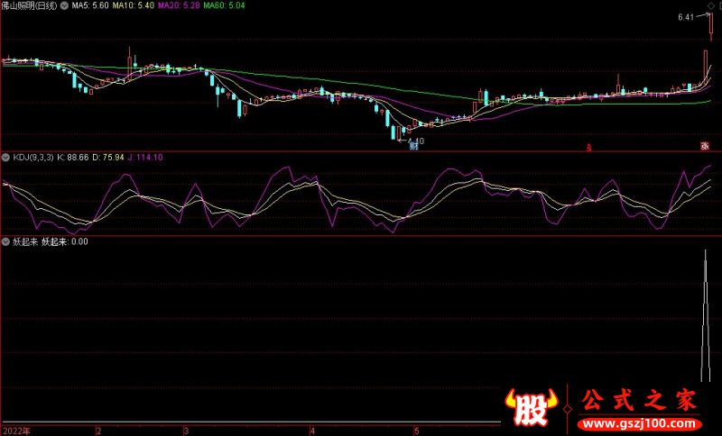Open the KDJ indicator dropdown arrow
This screenshot has width=722, height=436.
pos(6,157)
